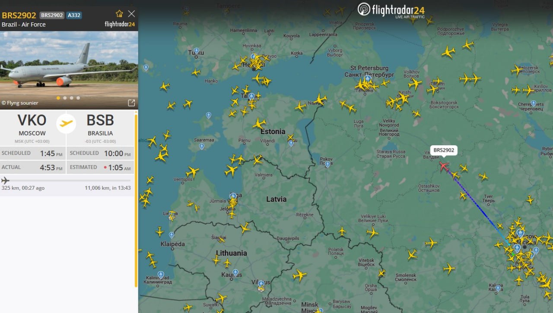This screenshot has width=553, height=313.
Task: Select the large aircraft just above the Estonia label
Action: [259, 124]
